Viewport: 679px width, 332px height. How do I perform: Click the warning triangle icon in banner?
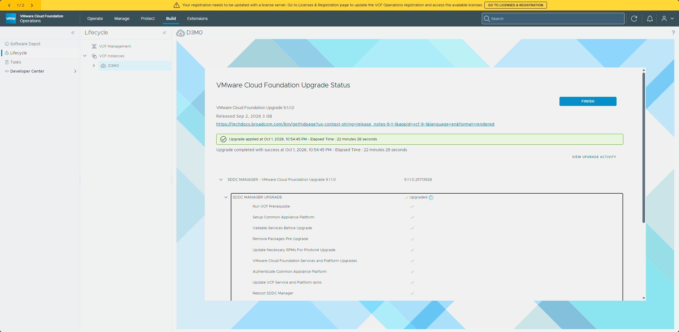(x=177, y=5)
